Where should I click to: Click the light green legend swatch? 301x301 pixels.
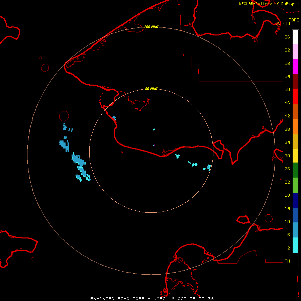click(x=295, y=185)
